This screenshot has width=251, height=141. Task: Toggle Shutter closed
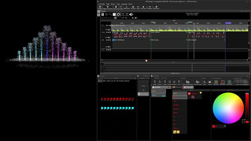[198, 82]
